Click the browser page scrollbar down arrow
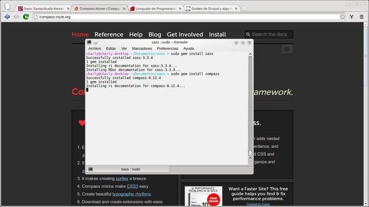Image resolution: width=369 pixels, height=207 pixels. (366, 204)
